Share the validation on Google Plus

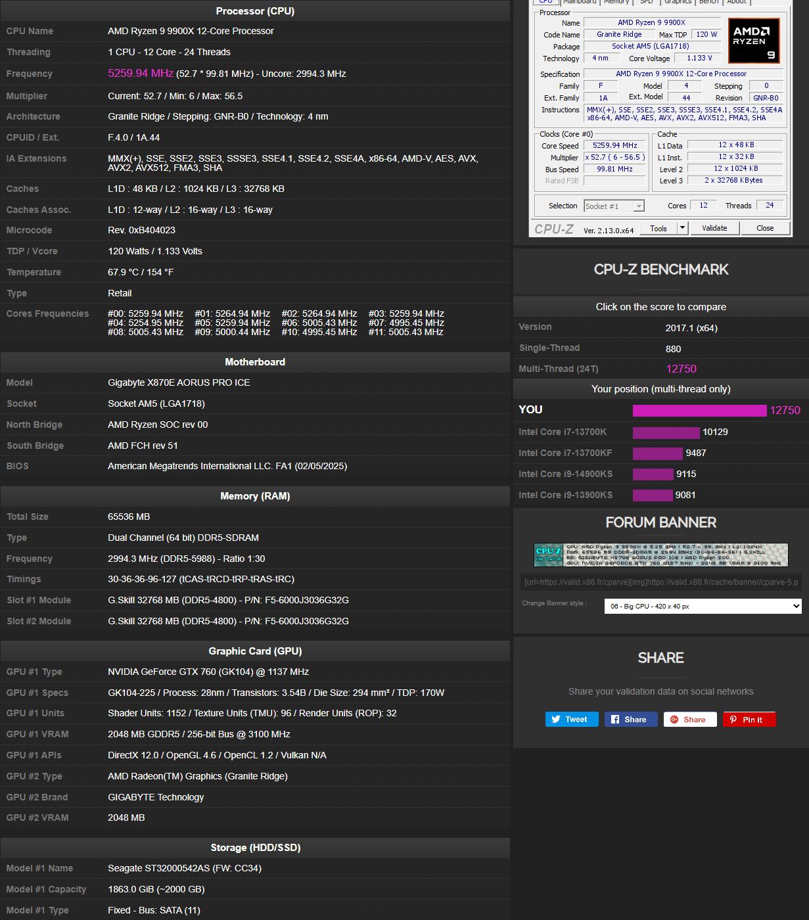click(x=690, y=720)
